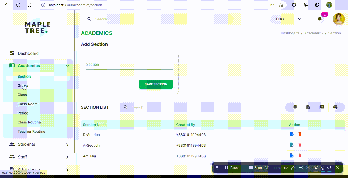Export the section list as PDF

322,107
